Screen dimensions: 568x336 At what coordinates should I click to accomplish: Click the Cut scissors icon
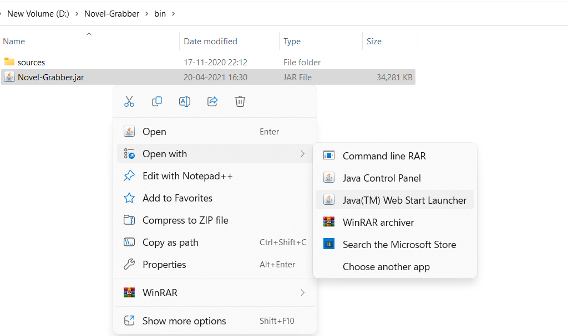click(x=129, y=101)
